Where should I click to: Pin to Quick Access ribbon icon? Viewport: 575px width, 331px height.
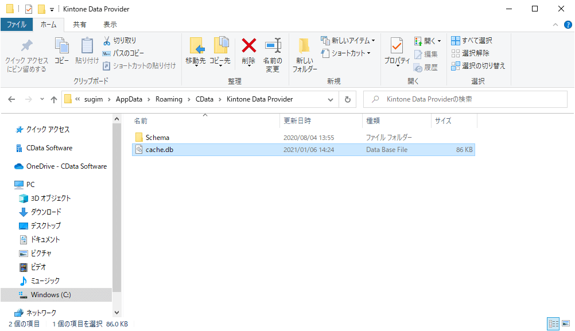26,55
